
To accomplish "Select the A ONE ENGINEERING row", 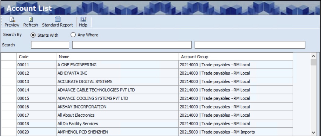I will [77, 65].
